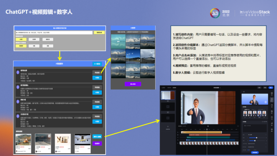Click blue AI添加 for the 文化景点介绍 shot

point(97,122)
